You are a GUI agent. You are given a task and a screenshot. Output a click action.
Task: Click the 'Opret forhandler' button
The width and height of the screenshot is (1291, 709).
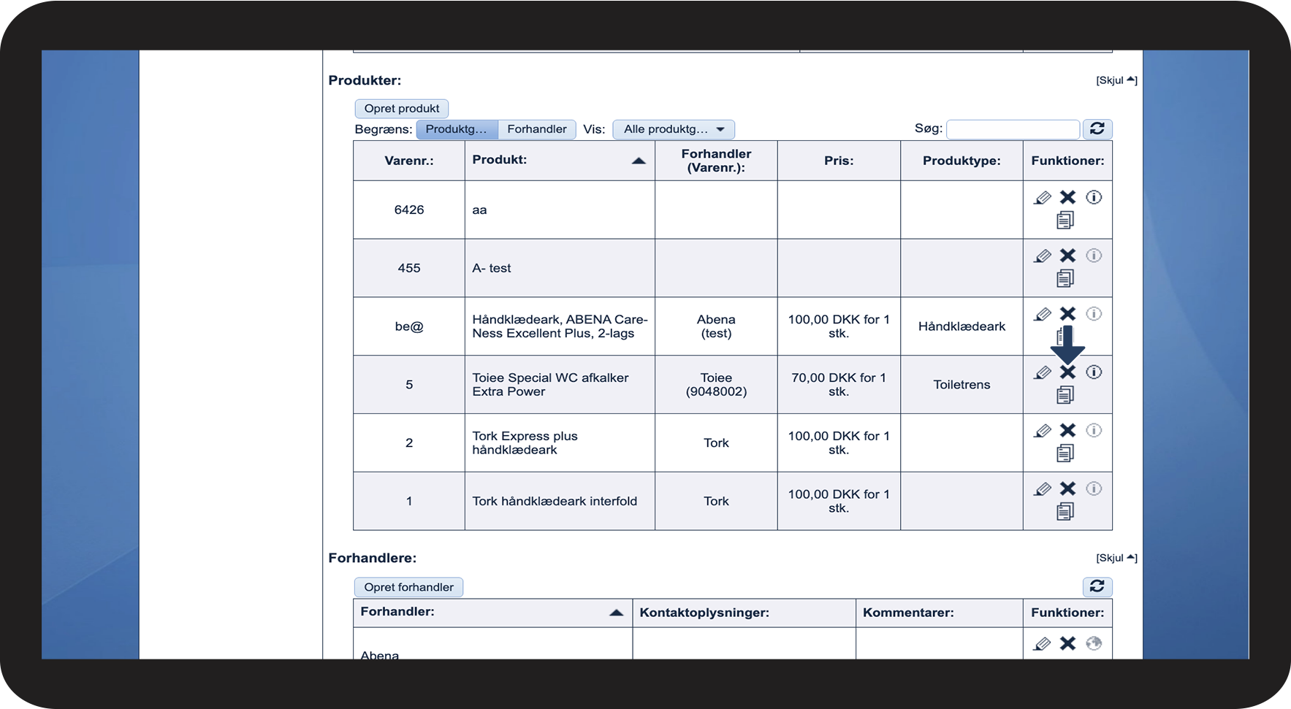coord(409,587)
